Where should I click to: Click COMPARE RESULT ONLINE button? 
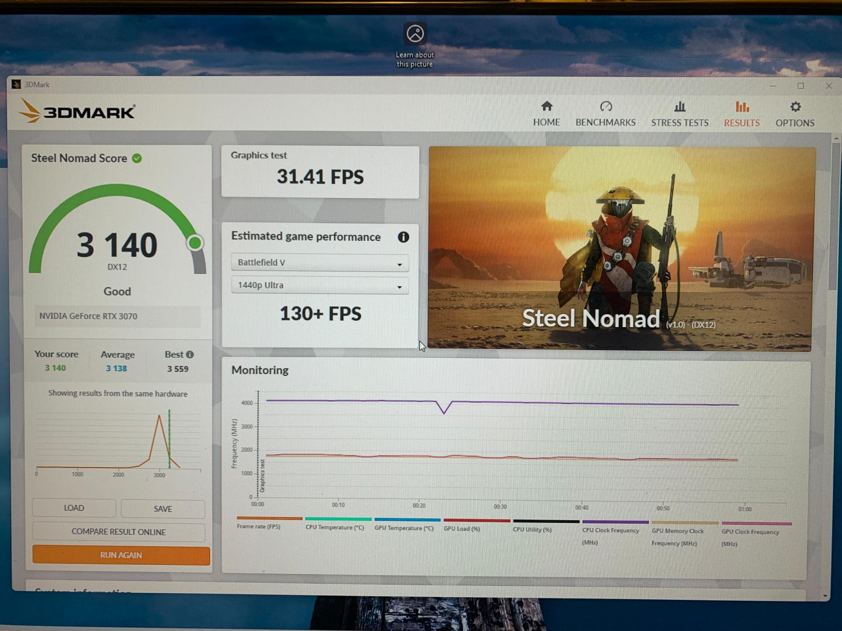point(118,532)
